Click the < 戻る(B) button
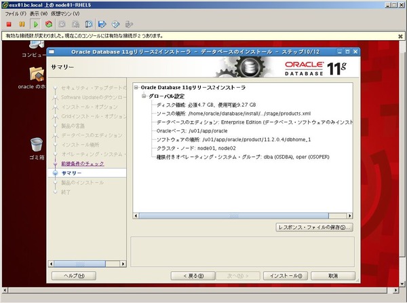 [x=193, y=276]
